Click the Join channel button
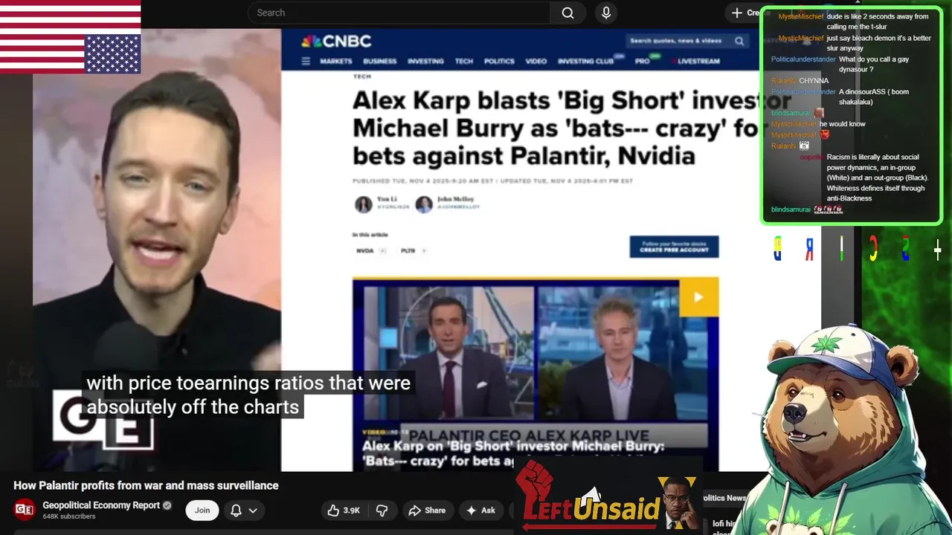 pos(202,510)
